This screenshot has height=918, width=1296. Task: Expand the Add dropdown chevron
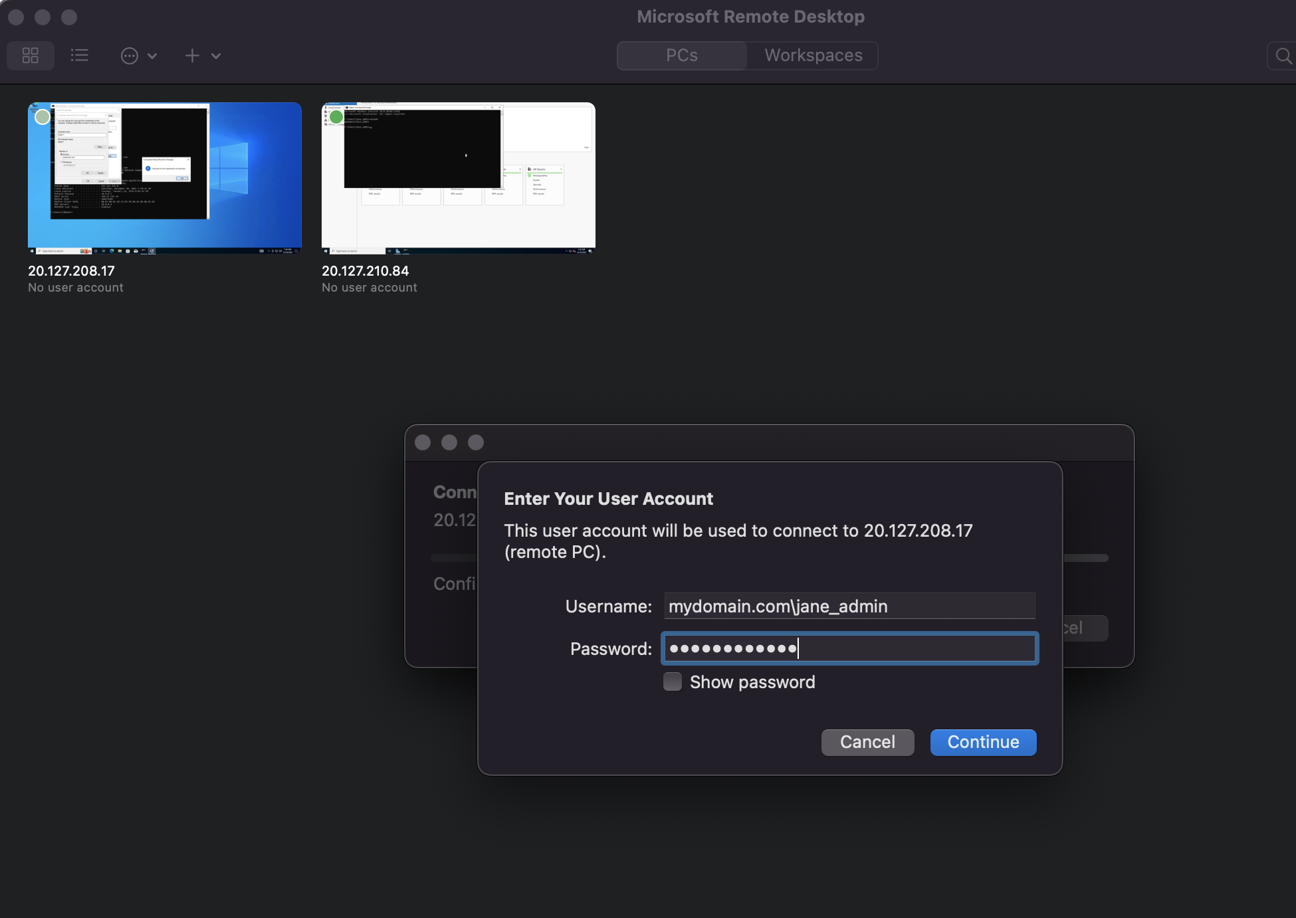click(x=216, y=56)
